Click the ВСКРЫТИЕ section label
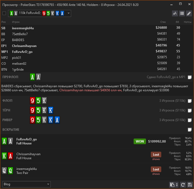 pos(11,130)
